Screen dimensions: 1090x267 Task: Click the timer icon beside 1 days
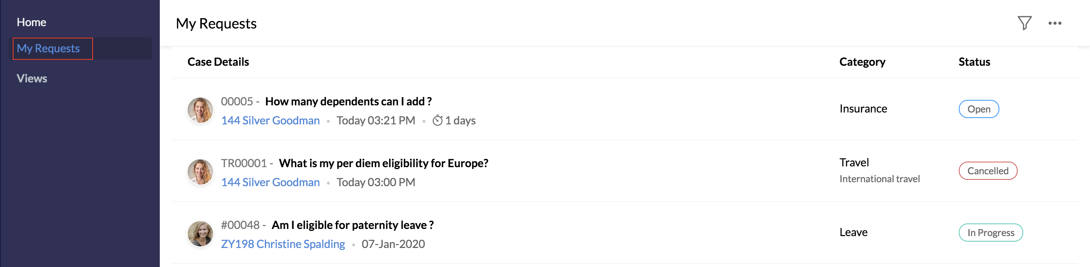(x=437, y=121)
